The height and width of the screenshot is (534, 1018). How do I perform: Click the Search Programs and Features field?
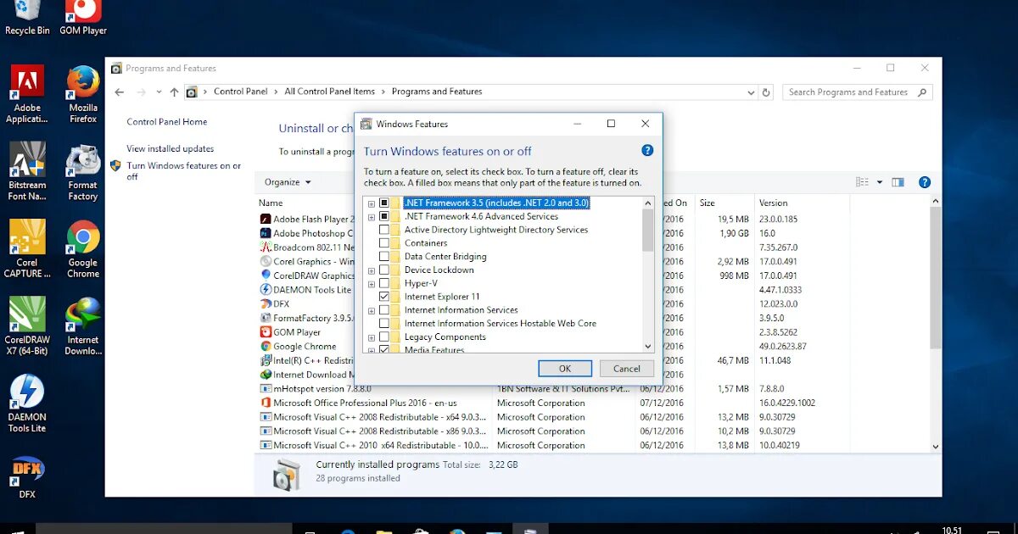[859, 92]
